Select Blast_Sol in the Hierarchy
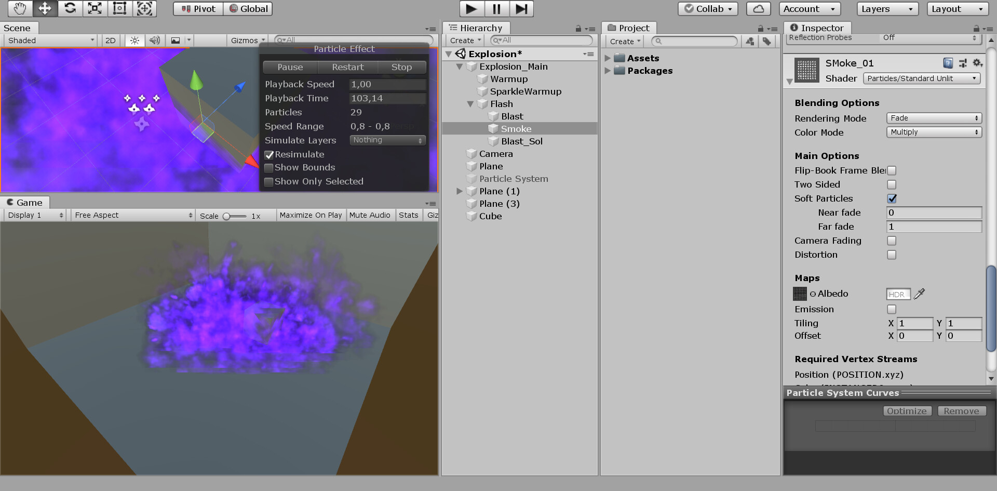Screen dimensions: 997x491 point(521,141)
